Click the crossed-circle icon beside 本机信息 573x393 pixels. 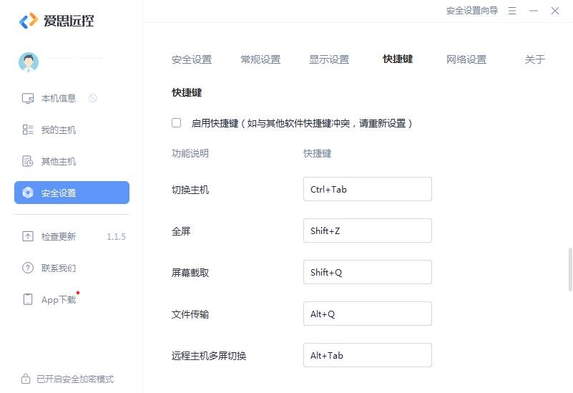(x=93, y=98)
